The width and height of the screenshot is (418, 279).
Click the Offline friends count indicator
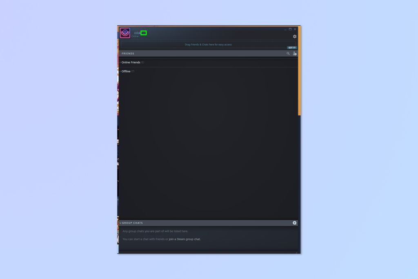132,71
